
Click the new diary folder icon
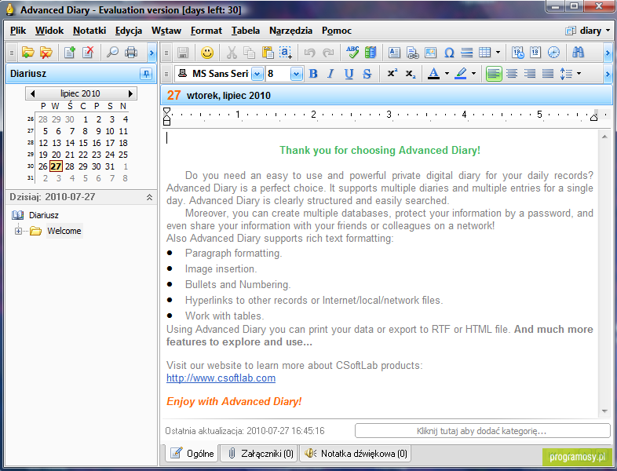(x=27, y=53)
